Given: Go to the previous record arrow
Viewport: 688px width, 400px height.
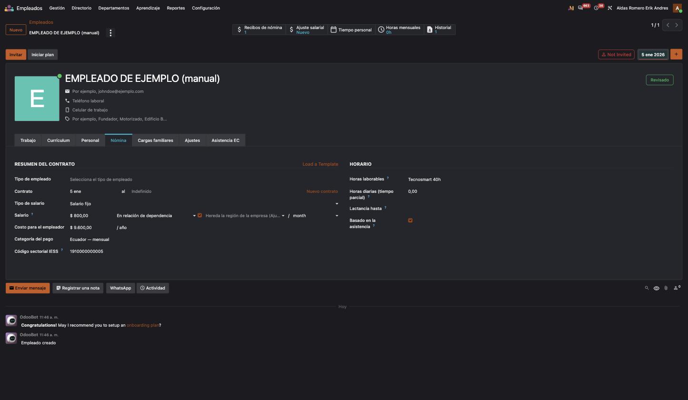Looking at the screenshot, I should (x=668, y=25).
